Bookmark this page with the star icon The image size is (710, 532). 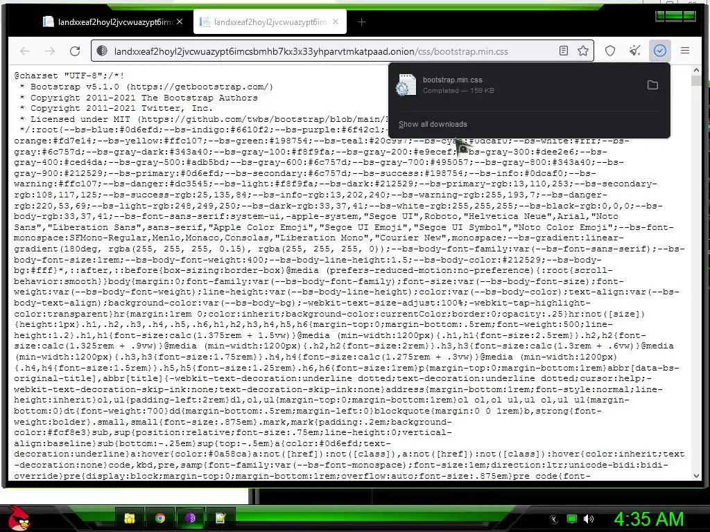(583, 51)
